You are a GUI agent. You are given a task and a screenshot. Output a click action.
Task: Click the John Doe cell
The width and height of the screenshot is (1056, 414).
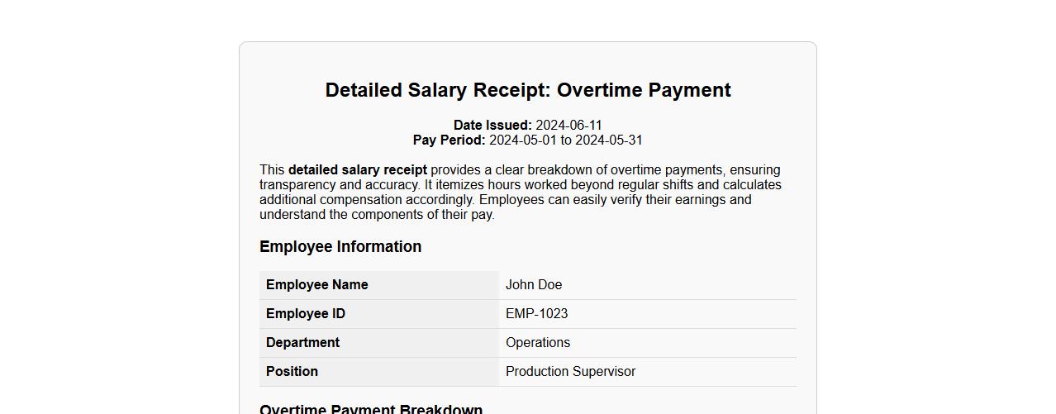pos(648,285)
